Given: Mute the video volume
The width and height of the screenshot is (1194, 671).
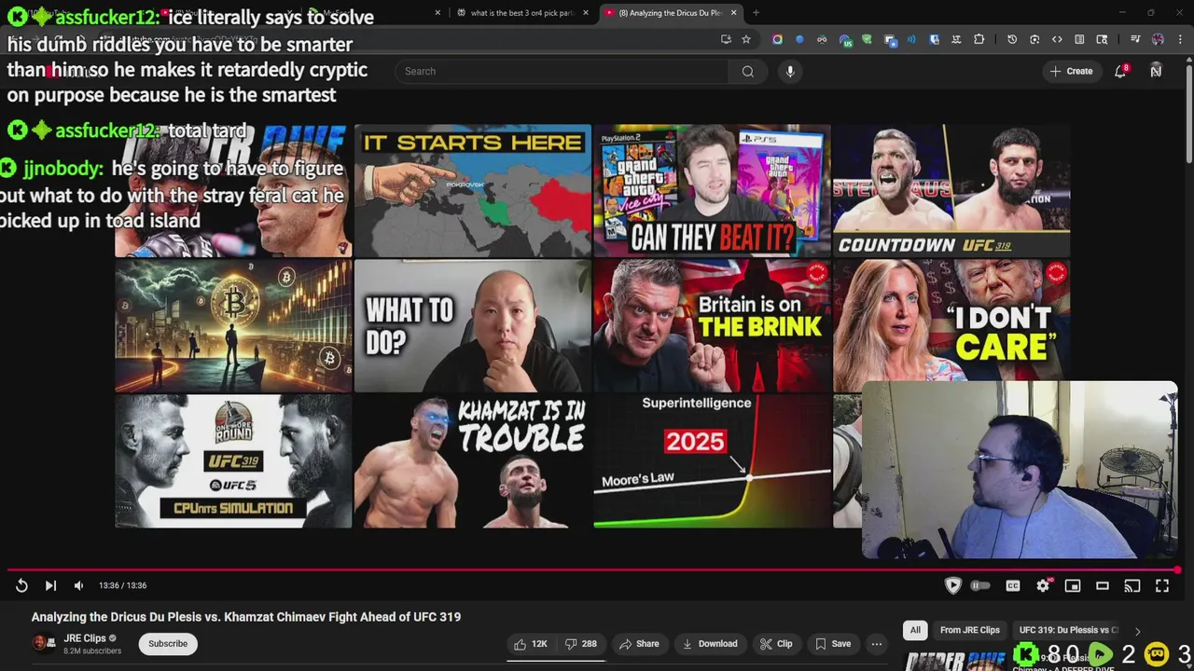Looking at the screenshot, I should 78,585.
